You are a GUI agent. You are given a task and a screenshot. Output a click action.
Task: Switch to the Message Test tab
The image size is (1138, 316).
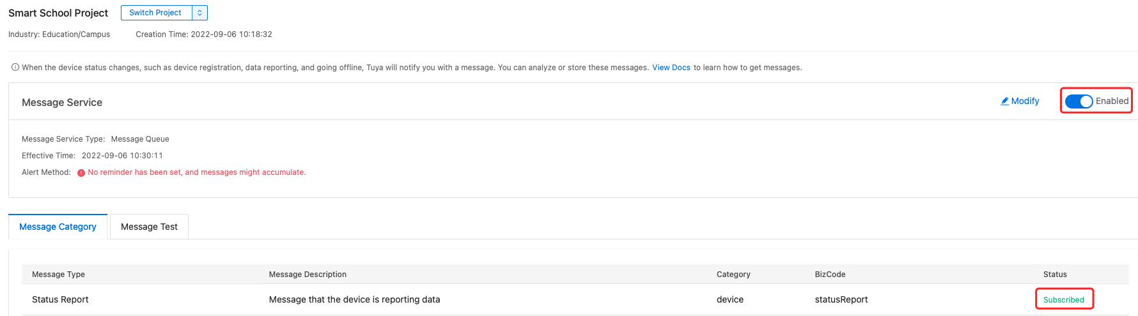149,227
